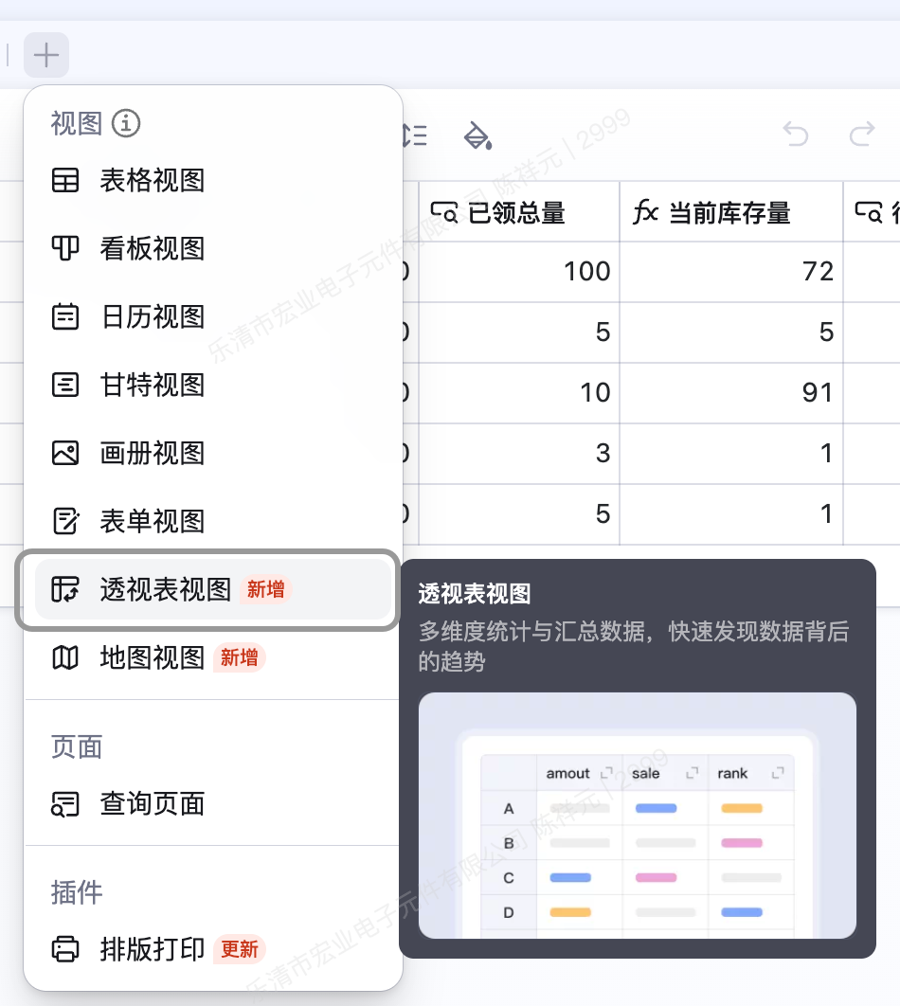
Task: Click the 已领总量 lookup field icon
Action: tap(444, 212)
